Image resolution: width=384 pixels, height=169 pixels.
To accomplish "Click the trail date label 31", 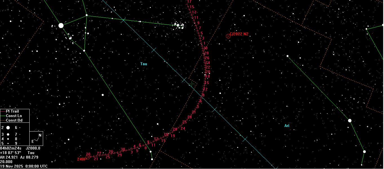I will click(x=194, y=112).
